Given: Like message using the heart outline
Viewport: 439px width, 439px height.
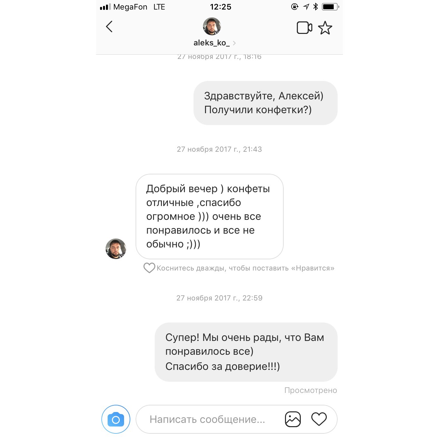Looking at the screenshot, I should tap(149, 268).
